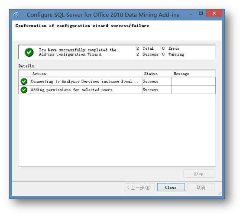This screenshot has width=243, height=217.
Task: Click the Action column header
Action: (86, 73)
